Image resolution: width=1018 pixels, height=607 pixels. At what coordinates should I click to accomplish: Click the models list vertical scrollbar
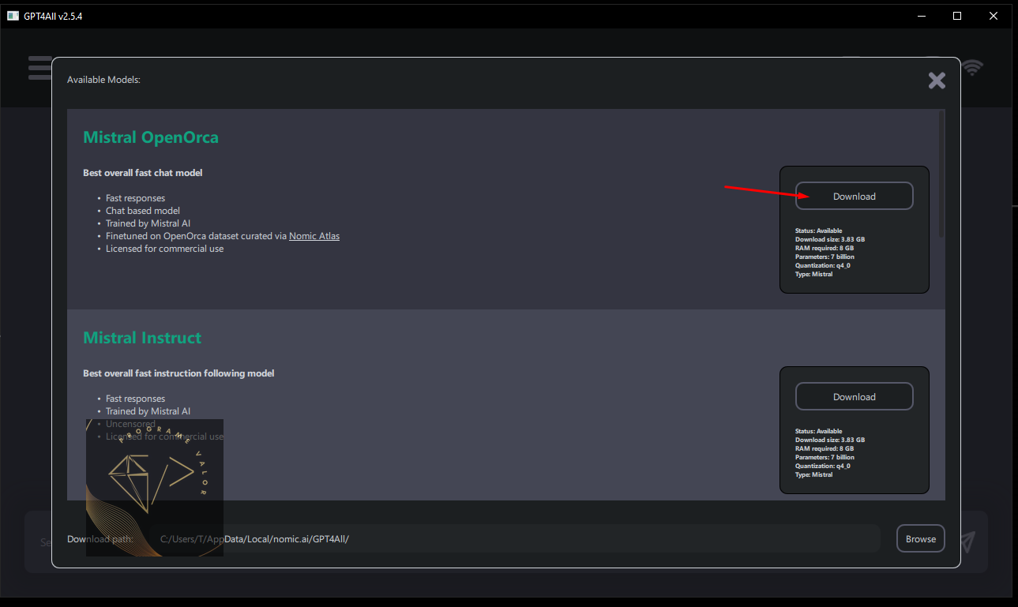click(x=941, y=174)
